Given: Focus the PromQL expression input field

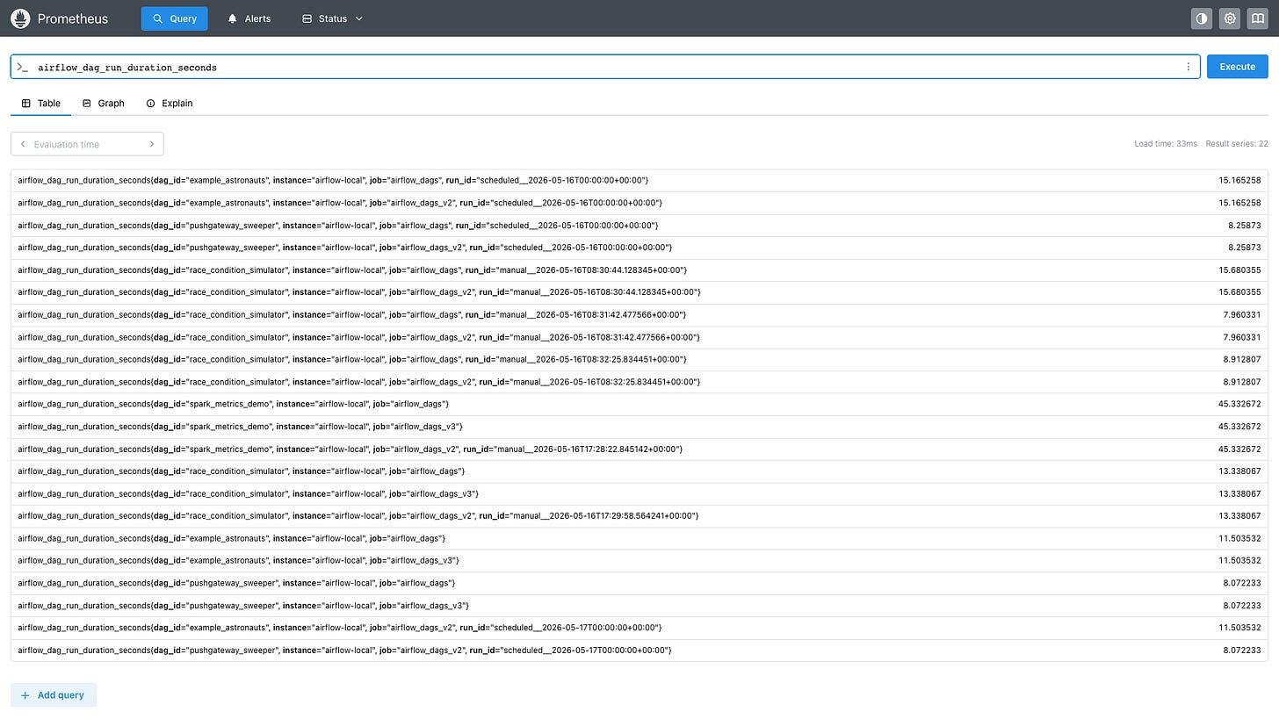Looking at the screenshot, I should coord(606,67).
